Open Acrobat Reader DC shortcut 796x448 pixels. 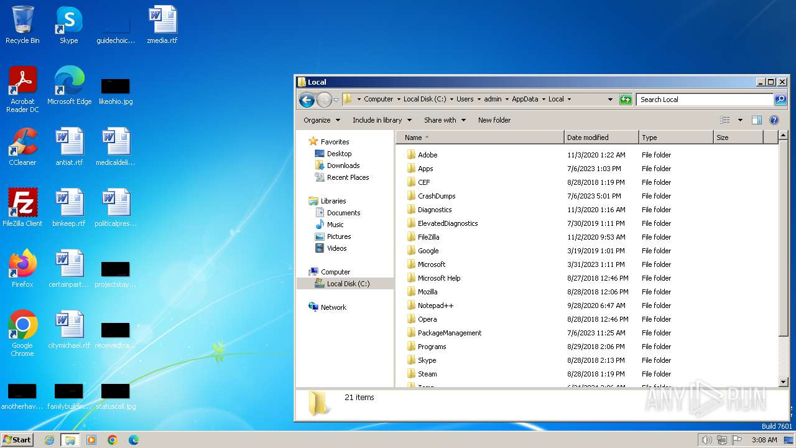pyautogui.click(x=22, y=90)
